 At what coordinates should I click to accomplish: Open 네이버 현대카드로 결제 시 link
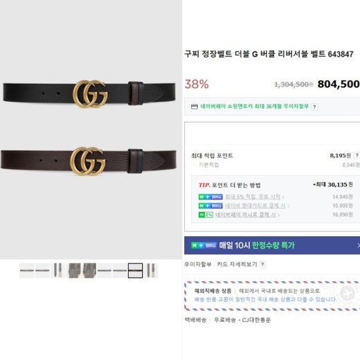click(x=255, y=206)
